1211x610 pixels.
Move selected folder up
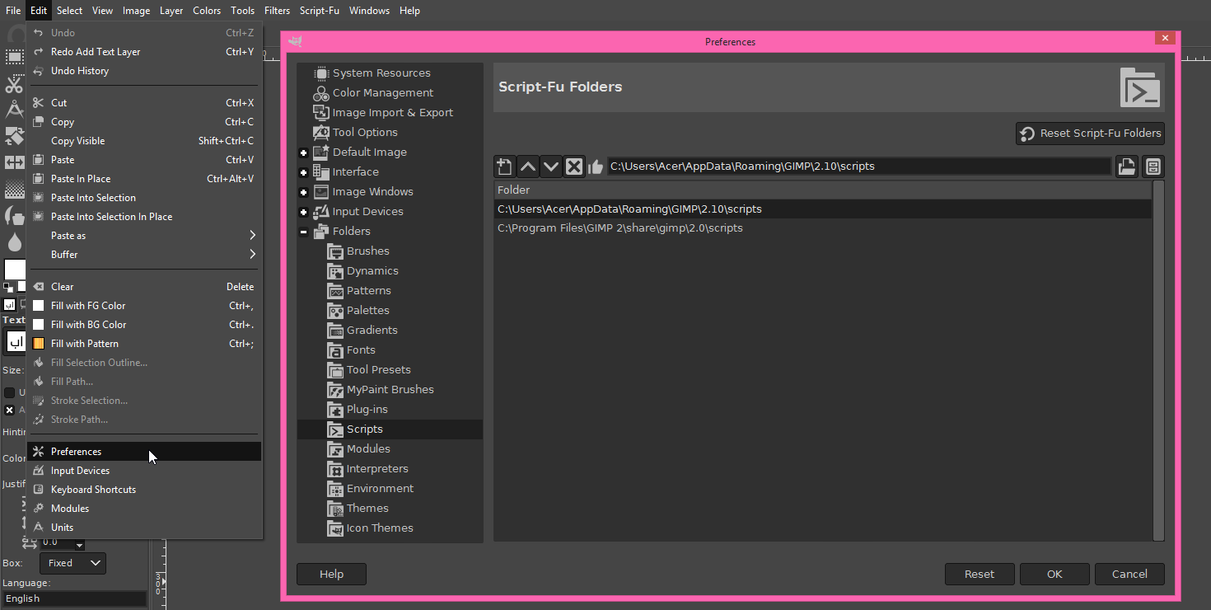click(x=527, y=167)
